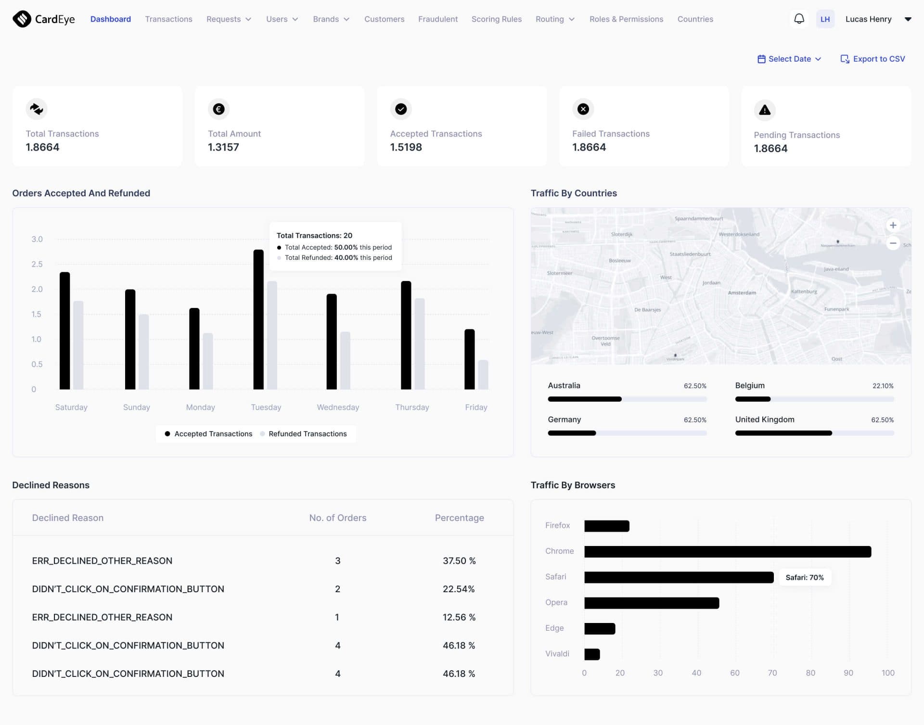Image resolution: width=924 pixels, height=725 pixels.
Task: Click Export to CSV
Action: point(873,58)
